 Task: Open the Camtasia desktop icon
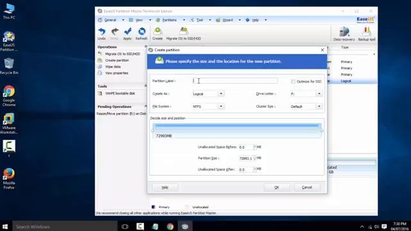(x=9, y=148)
